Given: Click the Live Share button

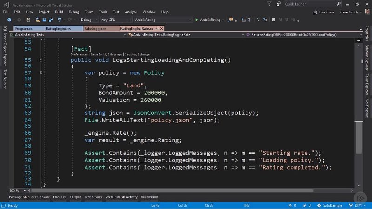Looking at the screenshot, I should coord(324,13).
